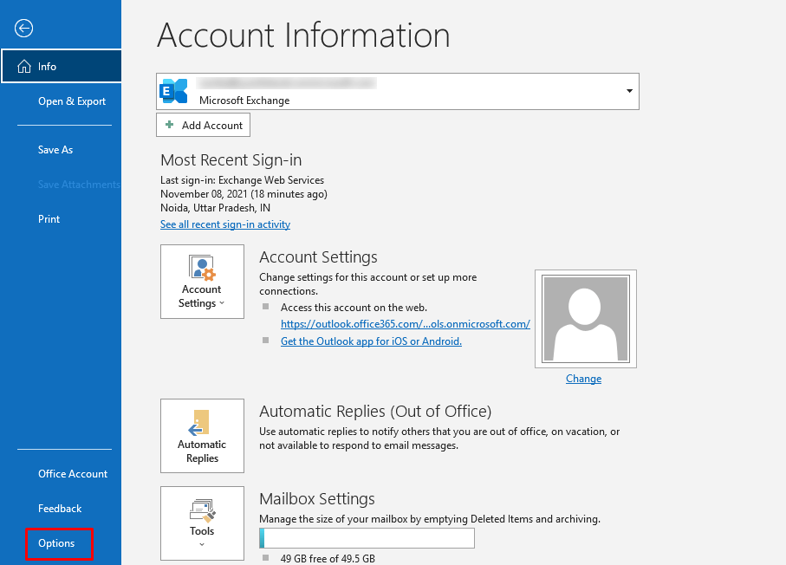Open the account selector dropdown arrow
The height and width of the screenshot is (565, 786).
pos(629,91)
